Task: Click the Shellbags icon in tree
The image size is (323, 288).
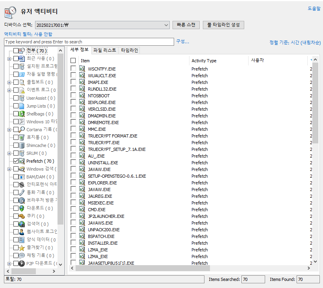Action: tap(22, 114)
